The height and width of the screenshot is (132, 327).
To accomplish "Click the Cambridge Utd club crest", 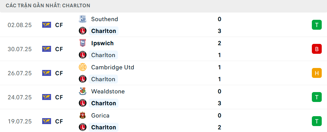I will click(x=82, y=67).
